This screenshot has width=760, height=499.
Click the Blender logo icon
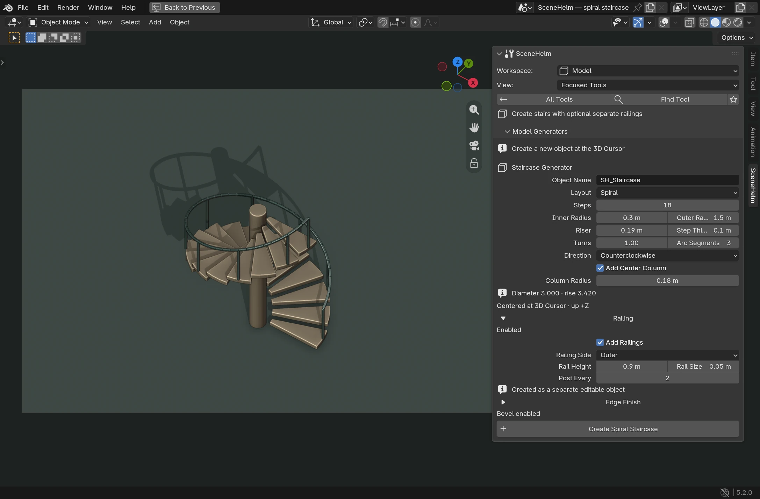coord(8,7)
